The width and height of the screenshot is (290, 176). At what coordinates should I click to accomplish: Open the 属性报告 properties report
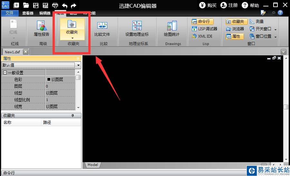point(42,28)
